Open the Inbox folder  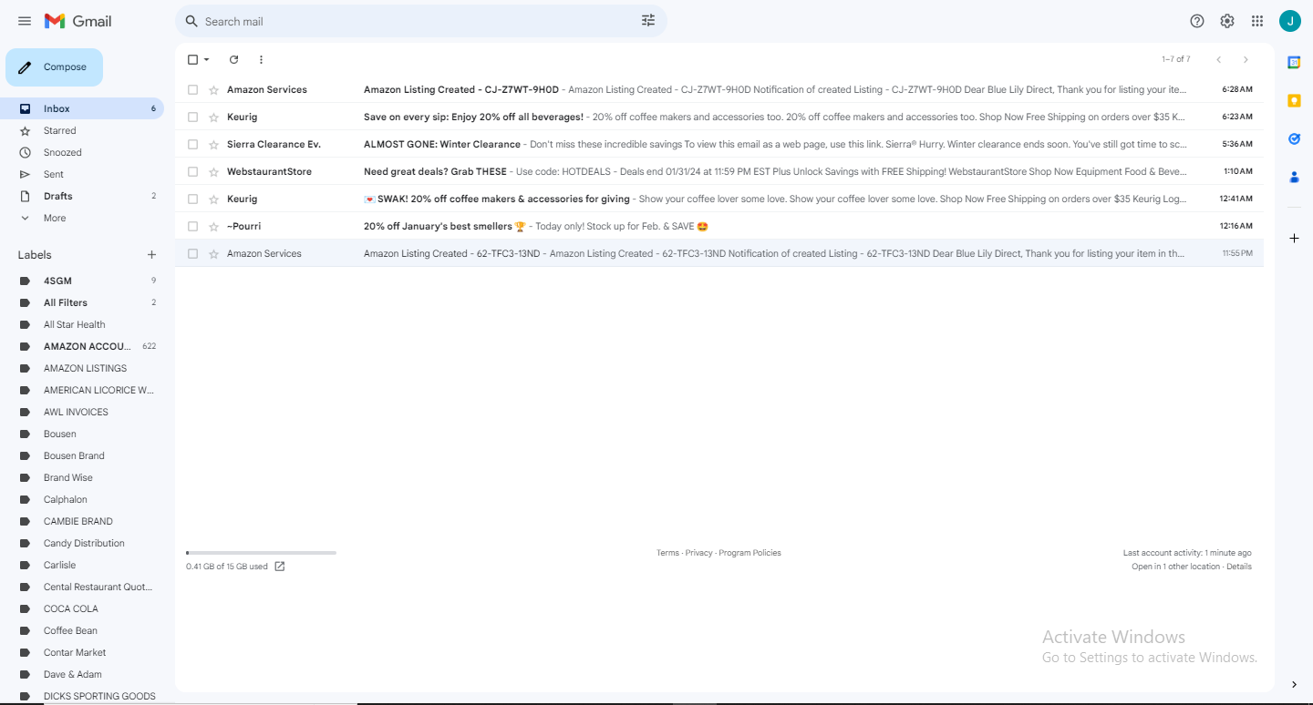point(82,108)
